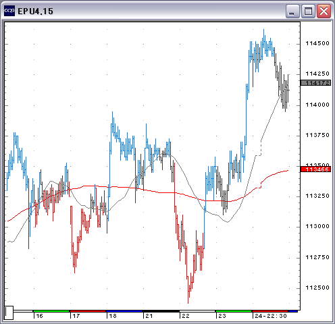335x324 pixels.
Task: Click the 112500 price scale label
Action: tap(317, 288)
